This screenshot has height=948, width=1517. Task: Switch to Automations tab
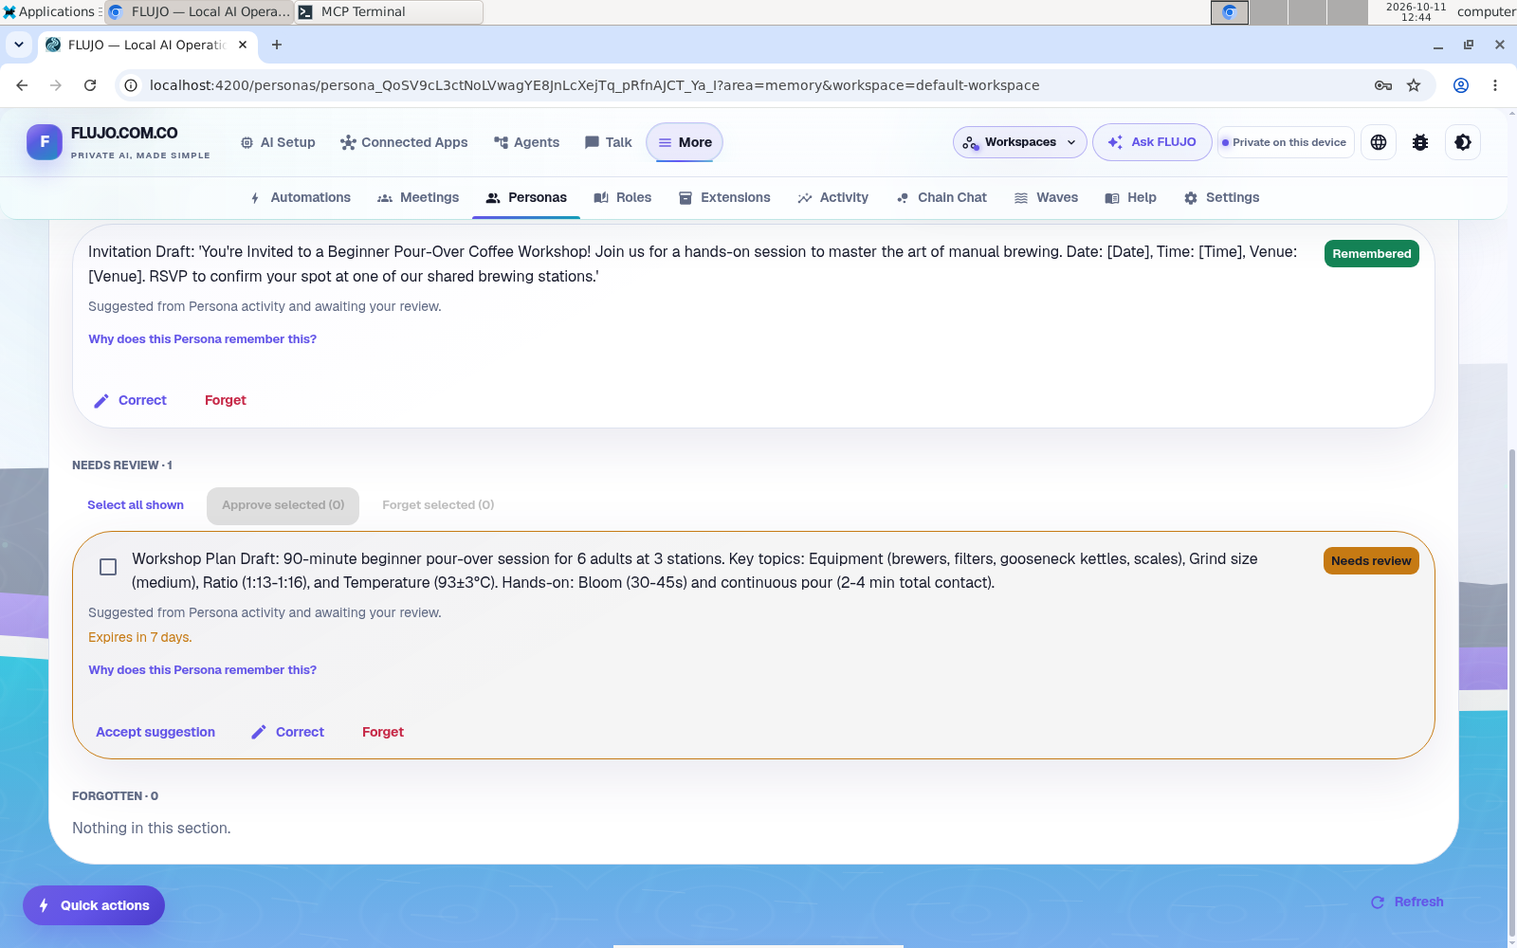301,197
